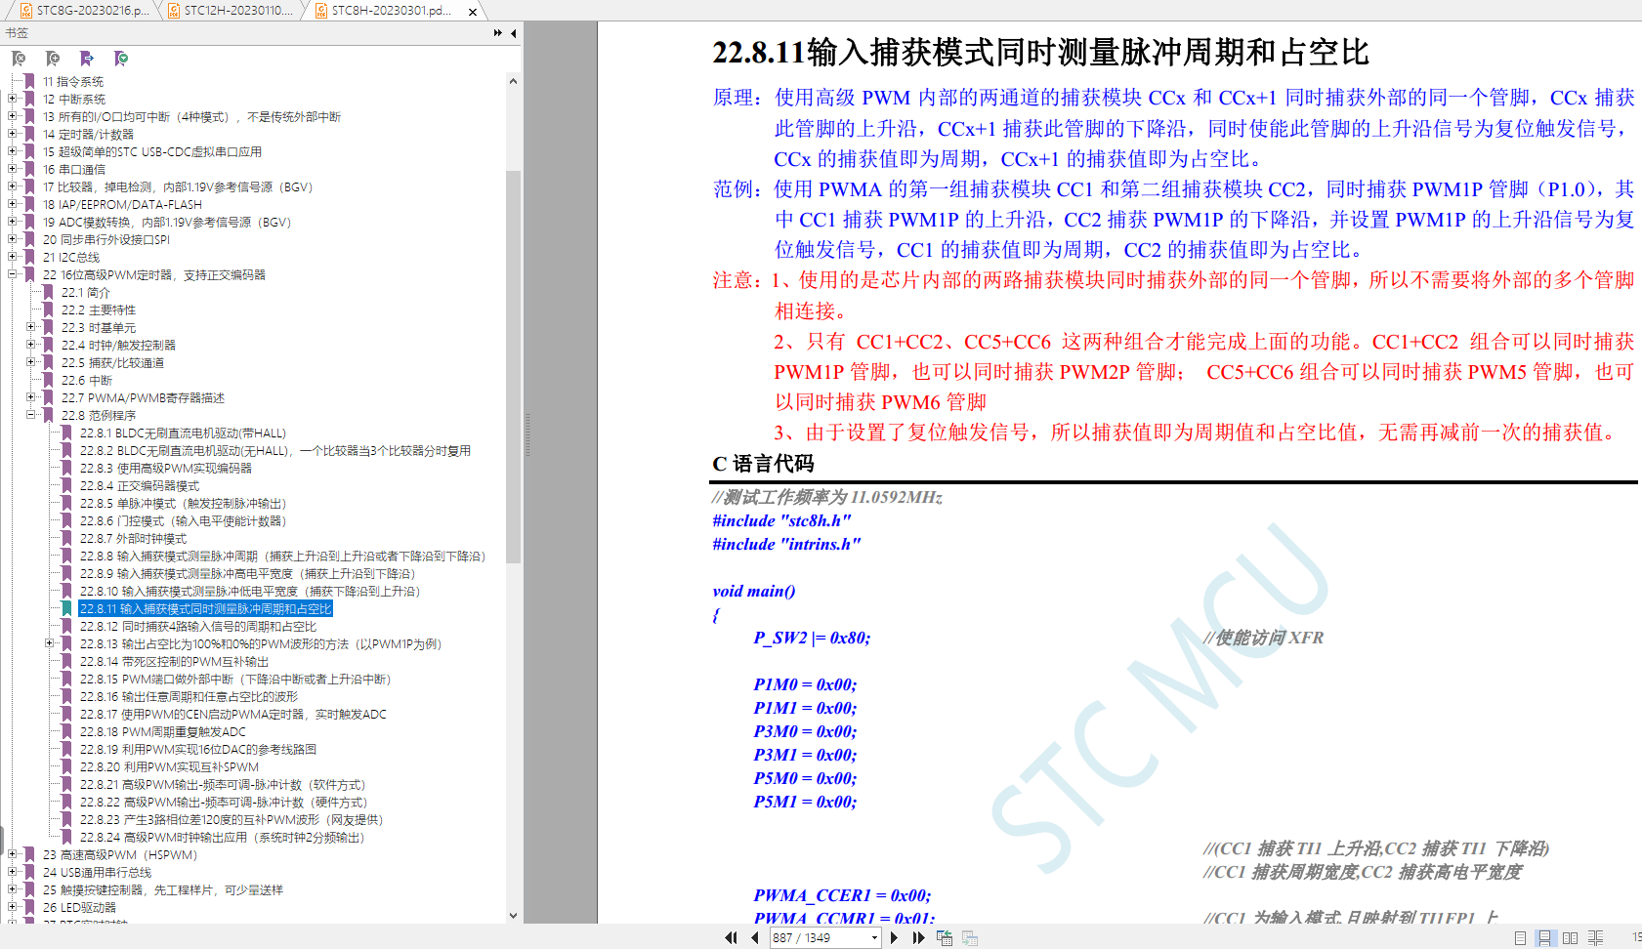
Task: Open bookmark 22.8.4 正交编码器模式
Action: pos(140,485)
